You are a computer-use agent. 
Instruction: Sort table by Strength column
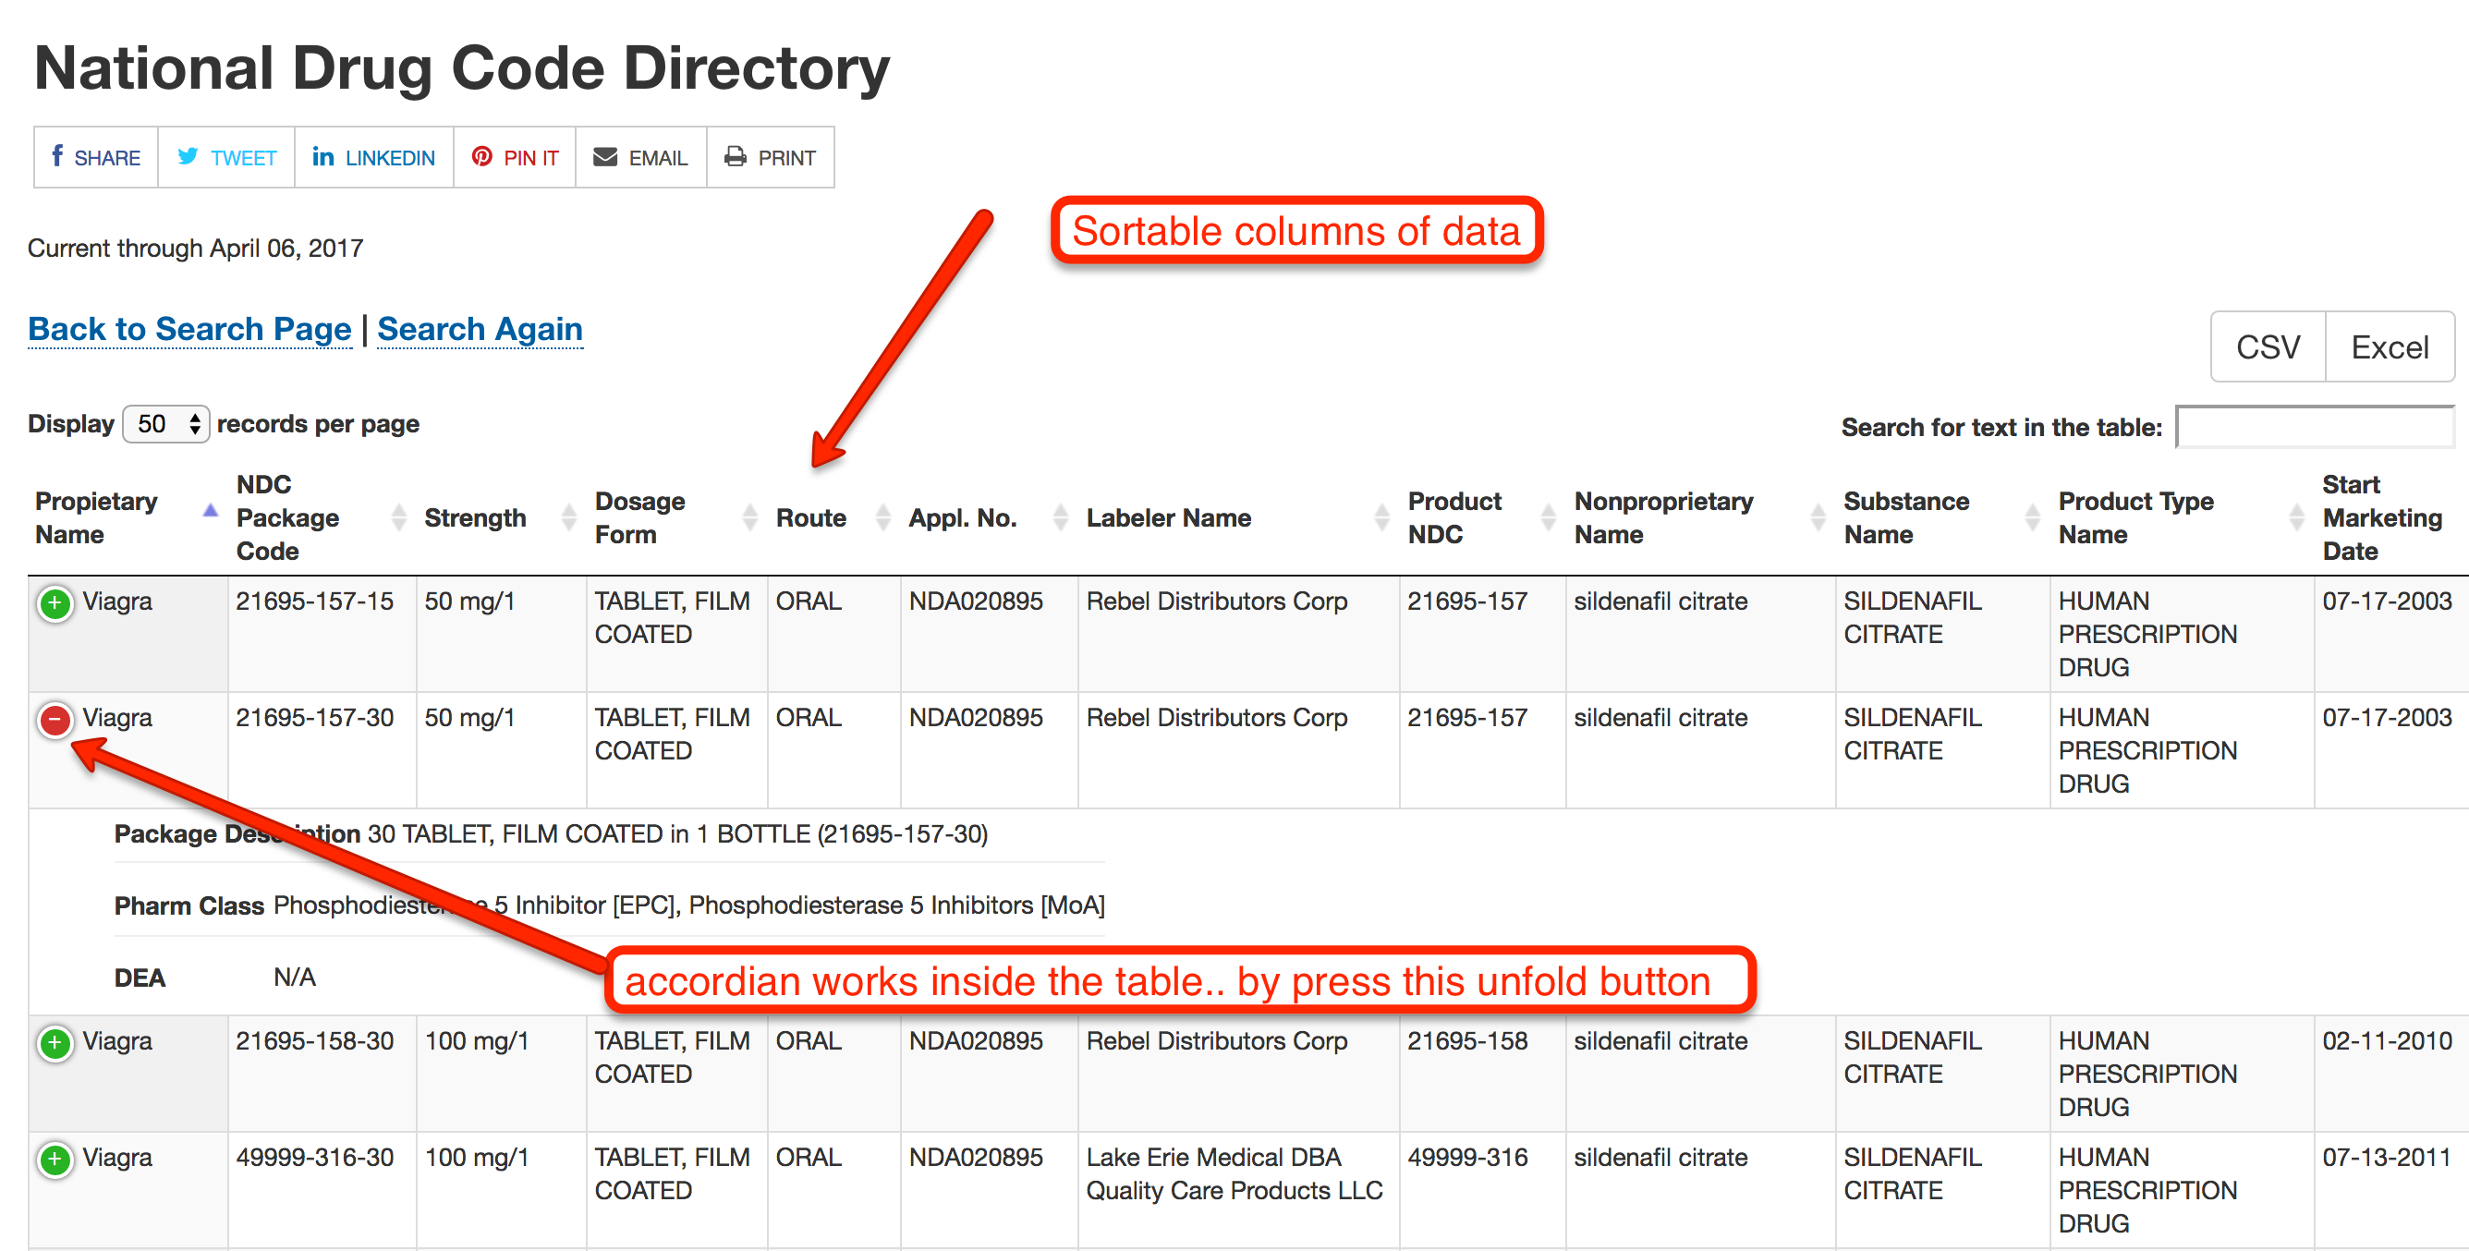click(x=500, y=517)
